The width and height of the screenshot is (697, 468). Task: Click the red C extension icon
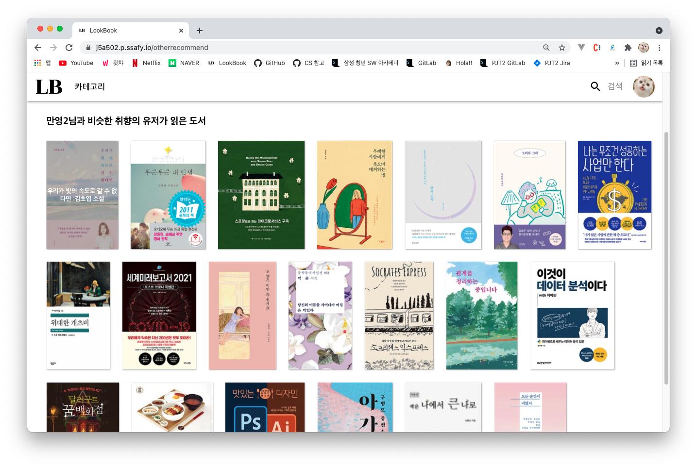click(x=597, y=48)
